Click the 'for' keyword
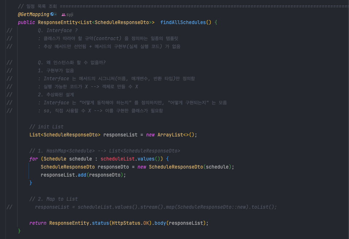This screenshot has height=239, width=349. (x=34, y=159)
